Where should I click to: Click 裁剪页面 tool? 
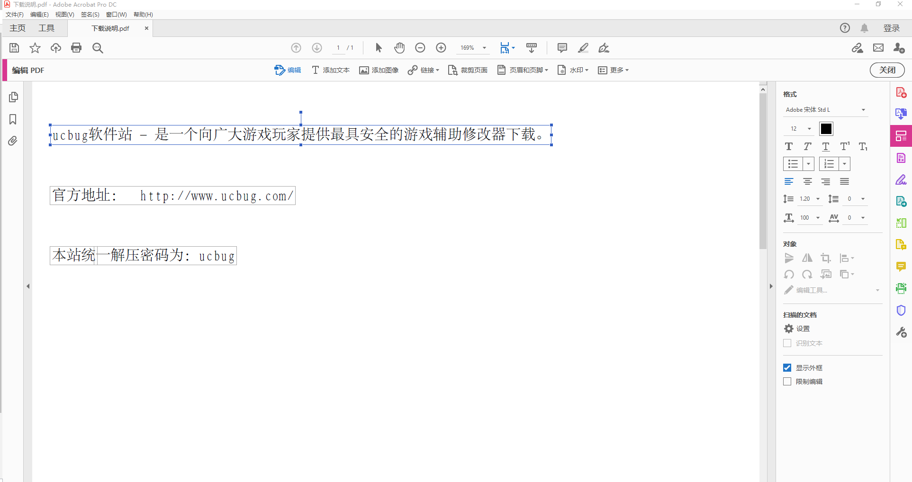[x=468, y=70]
